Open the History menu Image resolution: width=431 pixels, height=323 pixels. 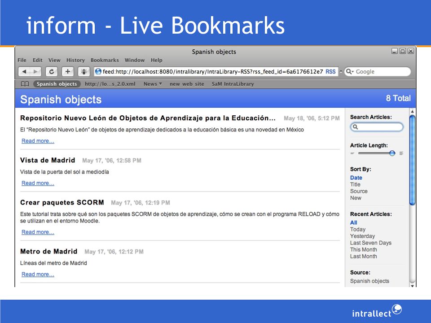(x=75, y=60)
